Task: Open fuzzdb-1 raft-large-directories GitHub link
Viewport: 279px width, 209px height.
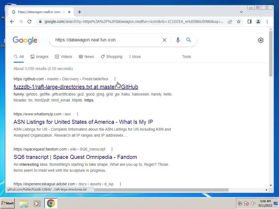Action: pyautogui.click(x=76, y=87)
